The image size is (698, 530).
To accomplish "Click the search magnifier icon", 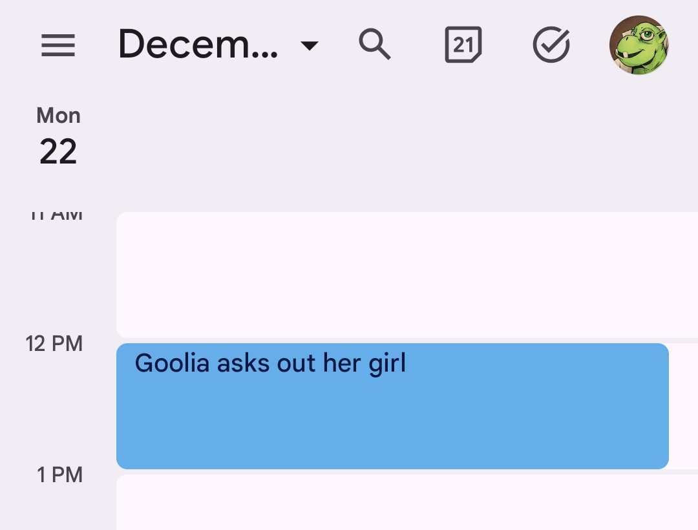I will click(375, 45).
